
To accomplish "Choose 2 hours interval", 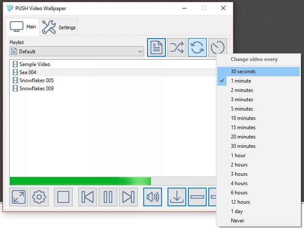I will click(x=259, y=165).
